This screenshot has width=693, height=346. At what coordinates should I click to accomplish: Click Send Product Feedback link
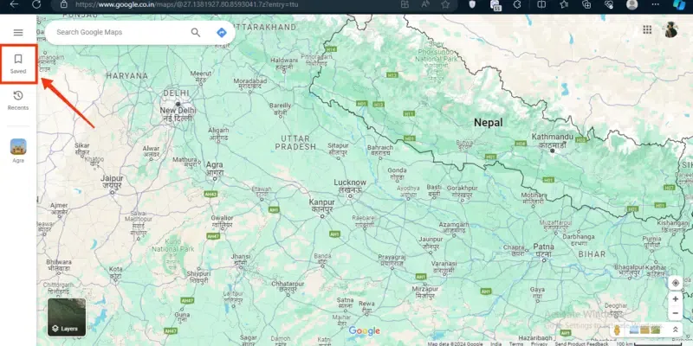(581, 343)
